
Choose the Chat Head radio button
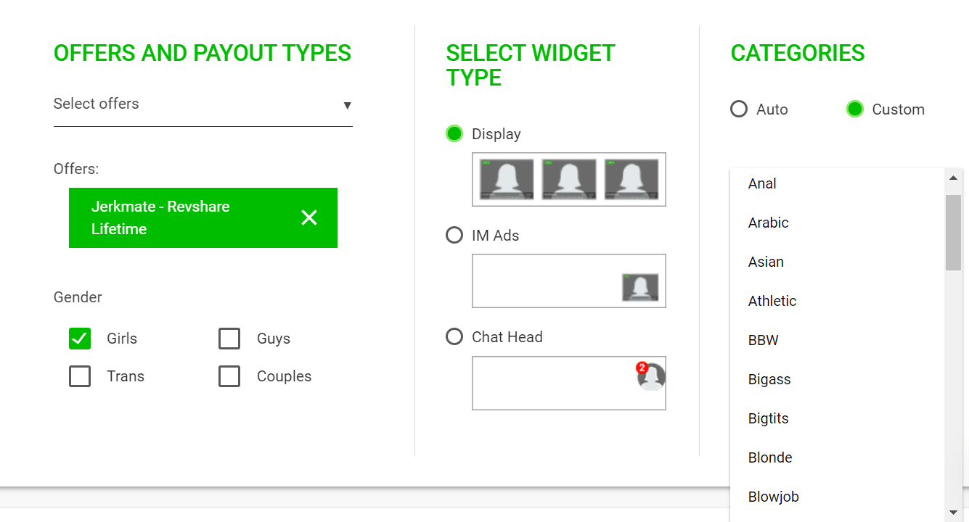pyautogui.click(x=454, y=337)
